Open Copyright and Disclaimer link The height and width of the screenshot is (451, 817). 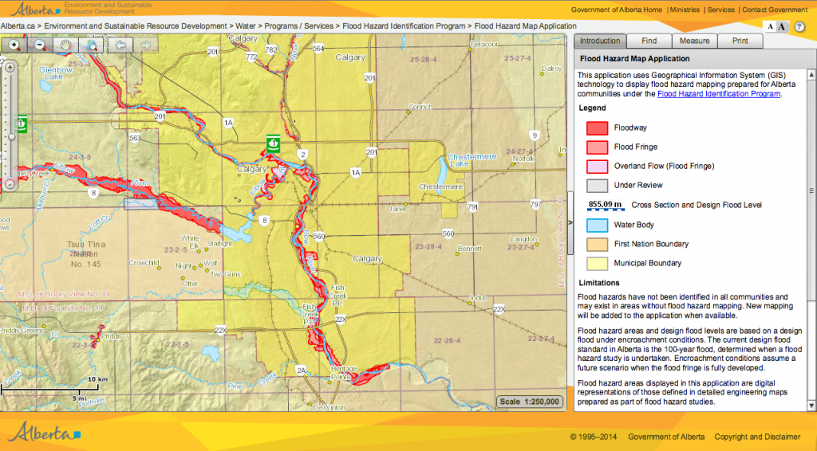[x=757, y=437]
